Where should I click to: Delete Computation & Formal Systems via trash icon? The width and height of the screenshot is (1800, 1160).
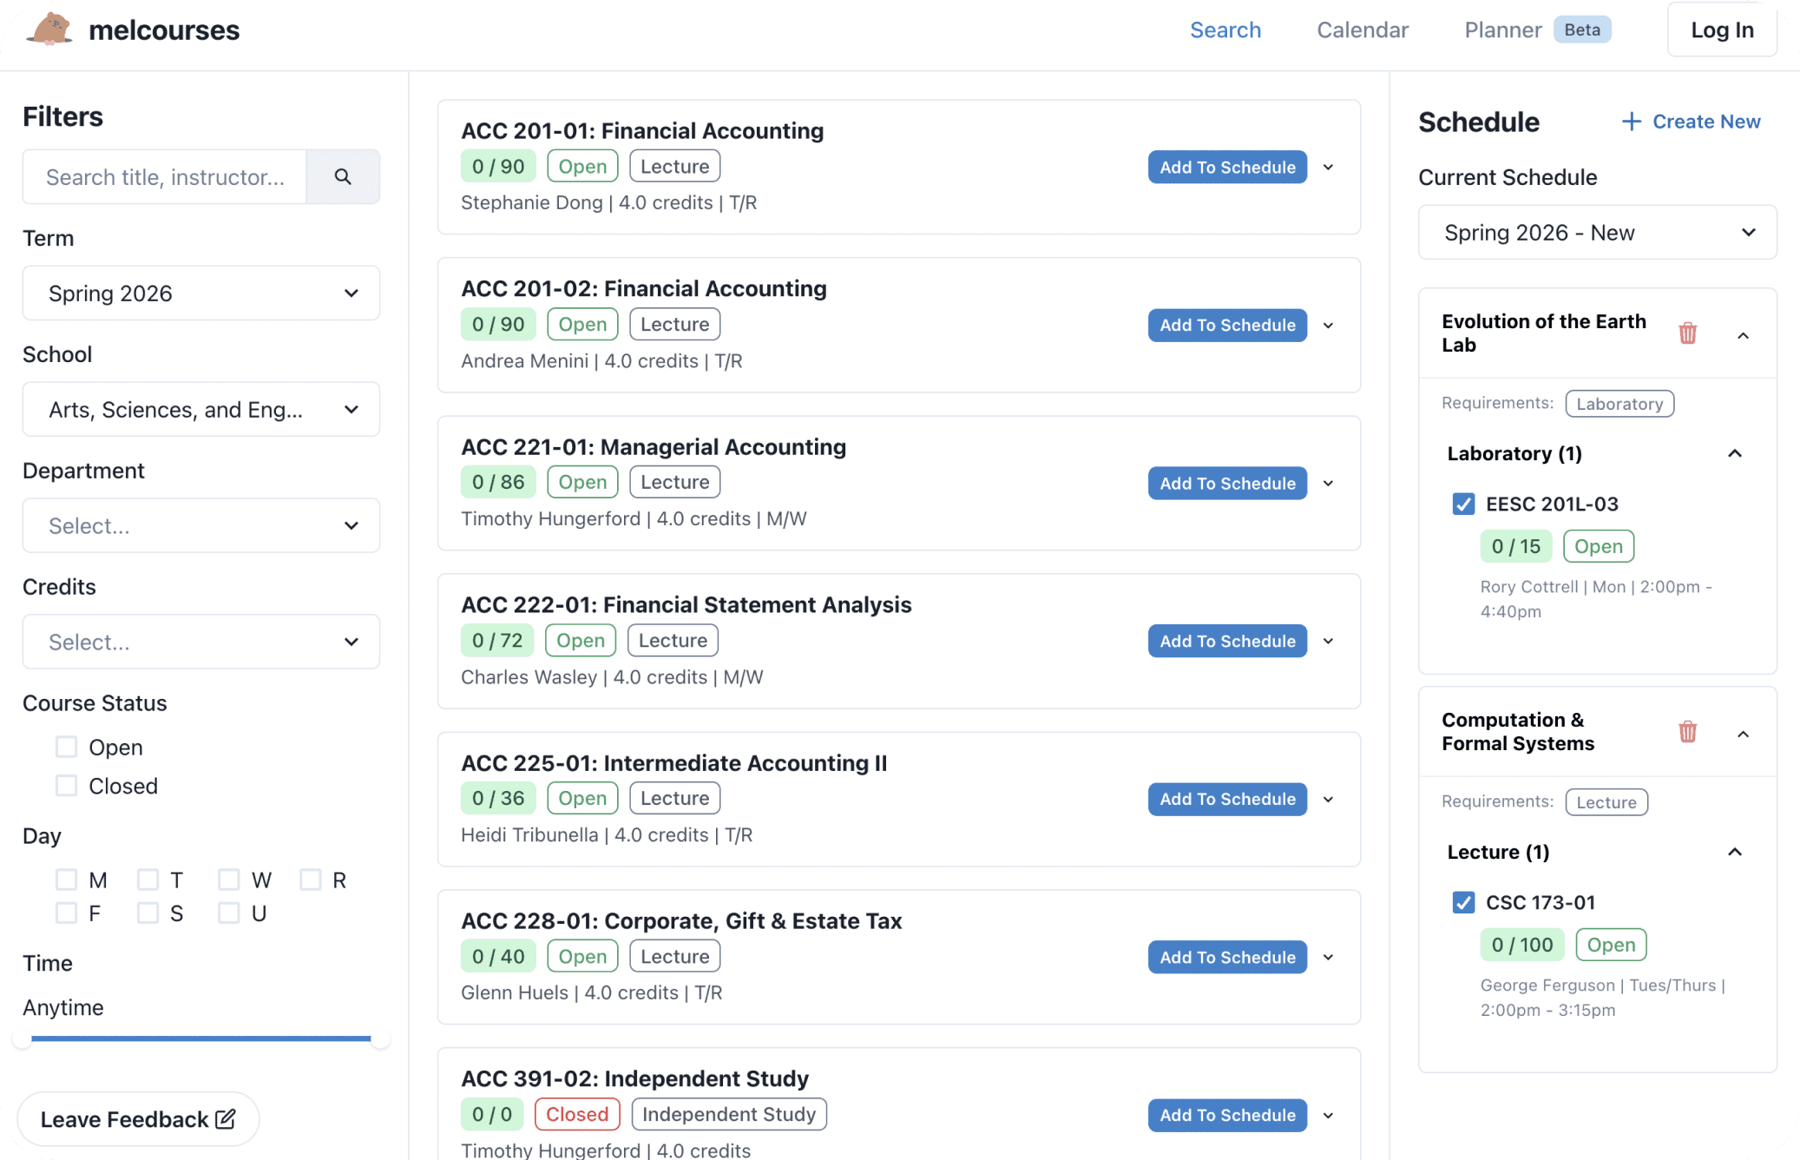tap(1687, 732)
